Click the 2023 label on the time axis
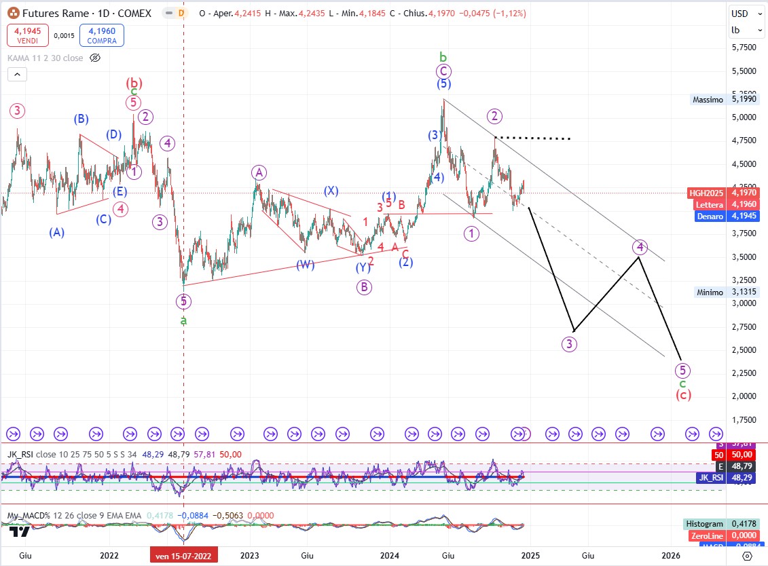768x566 pixels. pyautogui.click(x=249, y=556)
